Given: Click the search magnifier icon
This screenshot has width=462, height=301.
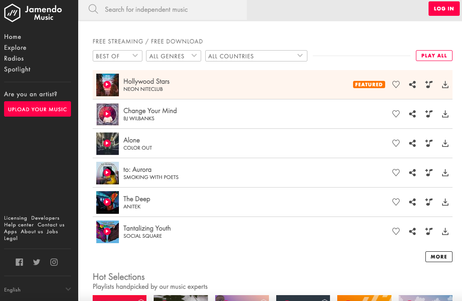Looking at the screenshot, I should (x=93, y=9).
